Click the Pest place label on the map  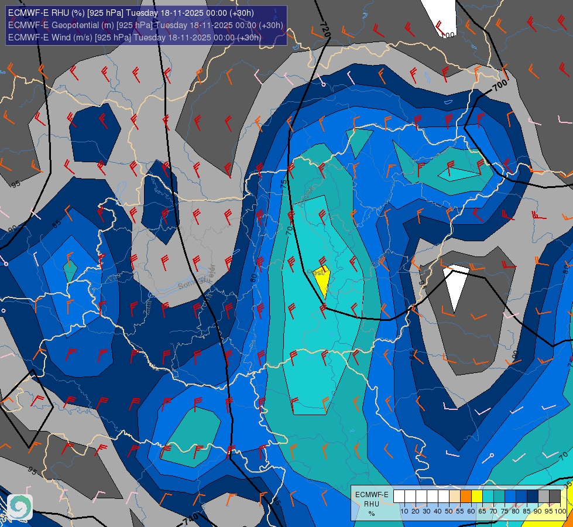(315, 272)
